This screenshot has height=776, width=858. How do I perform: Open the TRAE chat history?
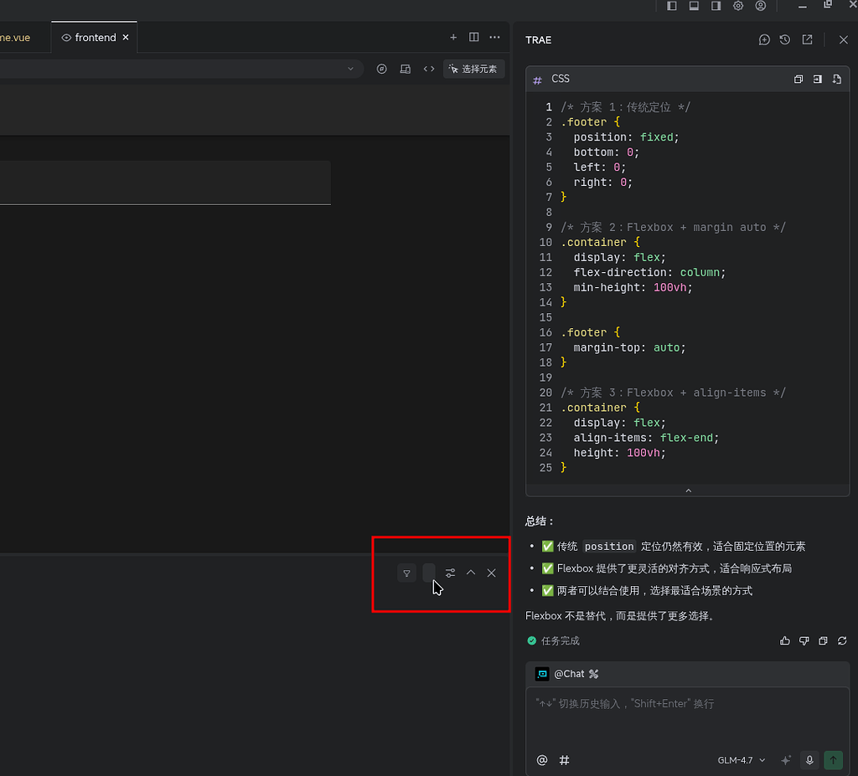[785, 40]
